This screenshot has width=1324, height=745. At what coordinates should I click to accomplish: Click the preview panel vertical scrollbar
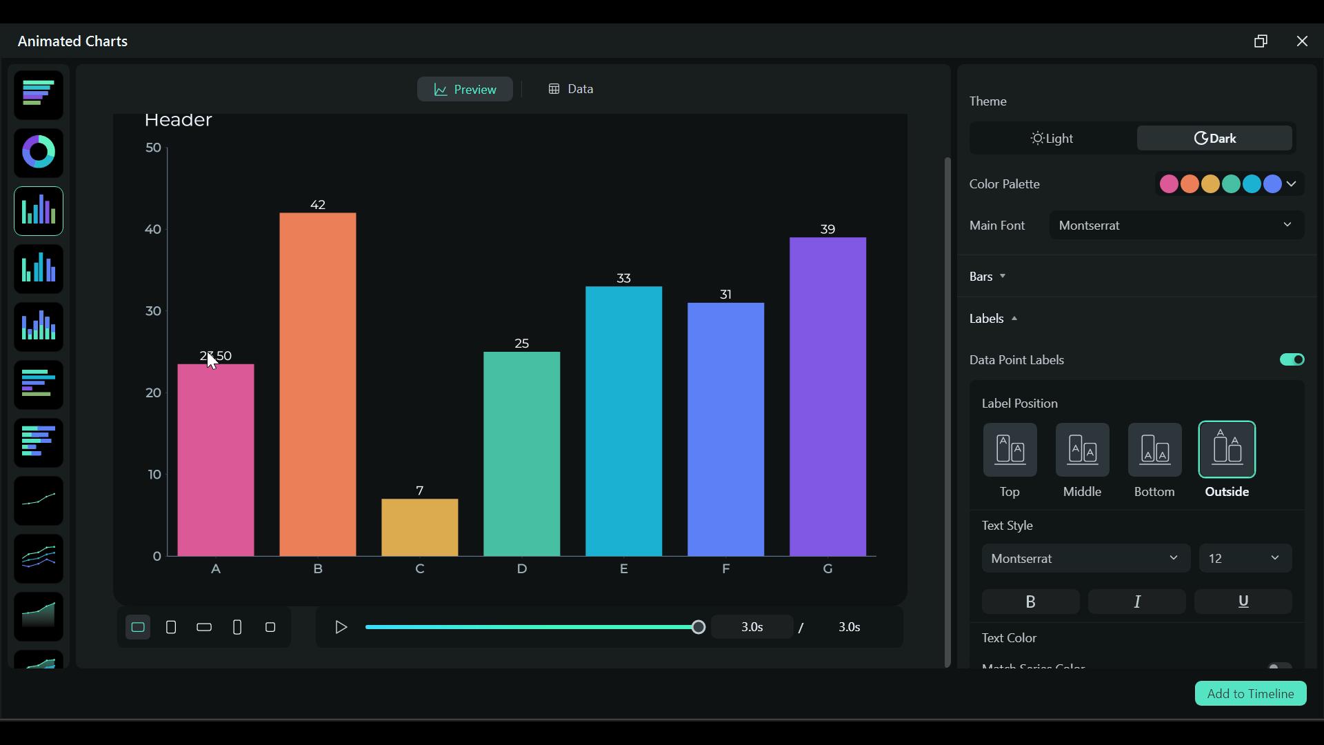(947, 413)
